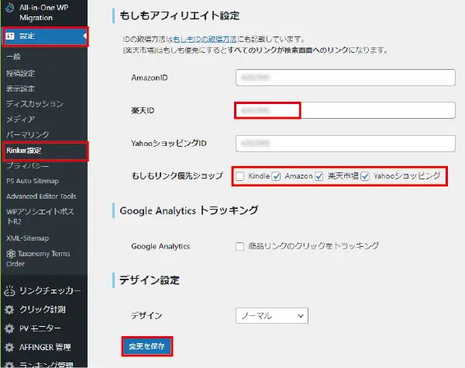Viewport: 465px width, 368px height.
Task: Click the AFFINGER 管理 gear icon
Action: [9, 347]
